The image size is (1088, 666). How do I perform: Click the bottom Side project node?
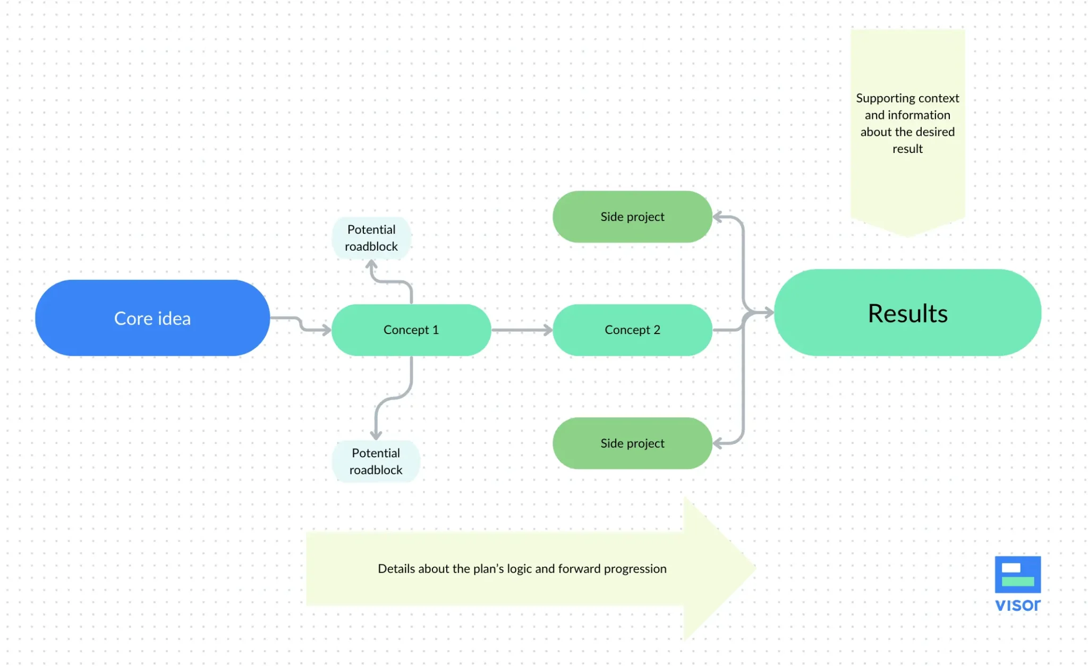(633, 443)
